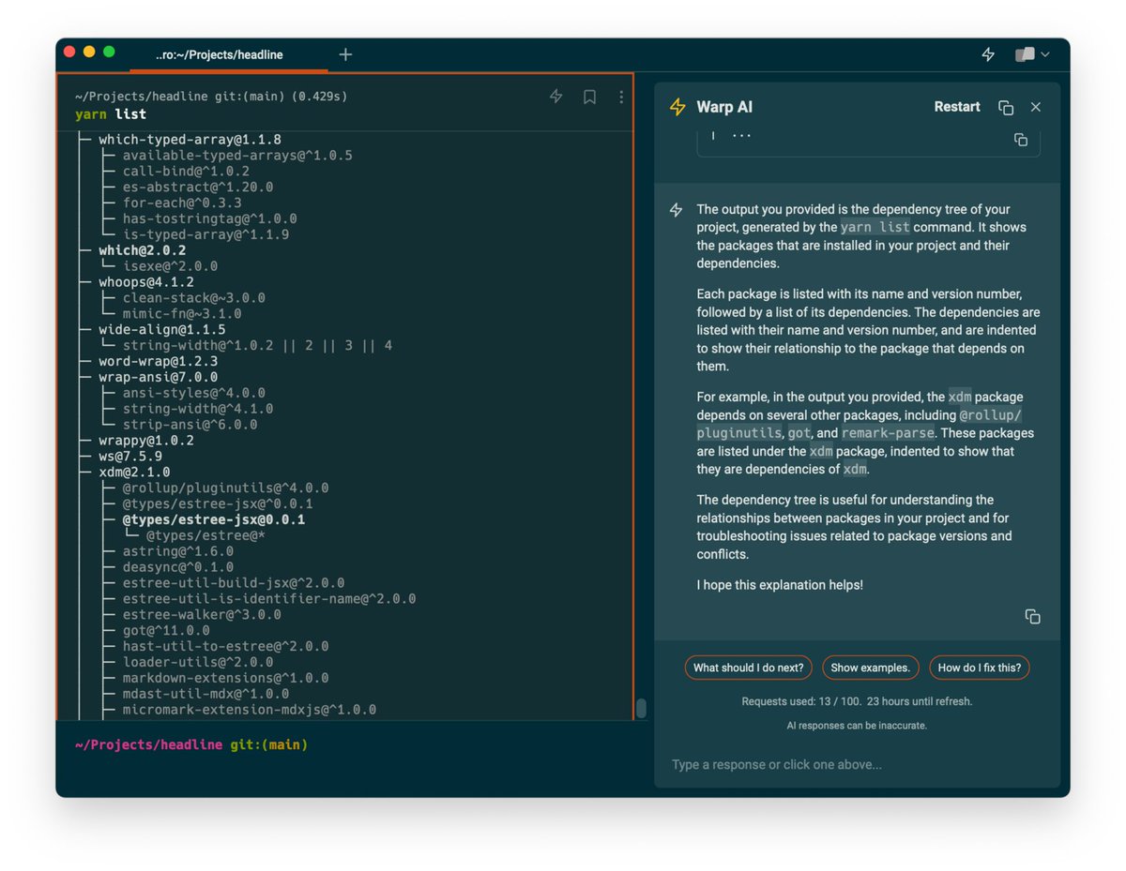Image resolution: width=1126 pixels, height=871 pixels.
Task: Click the AI lightning icon on the yarn list block
Action: 555,97
